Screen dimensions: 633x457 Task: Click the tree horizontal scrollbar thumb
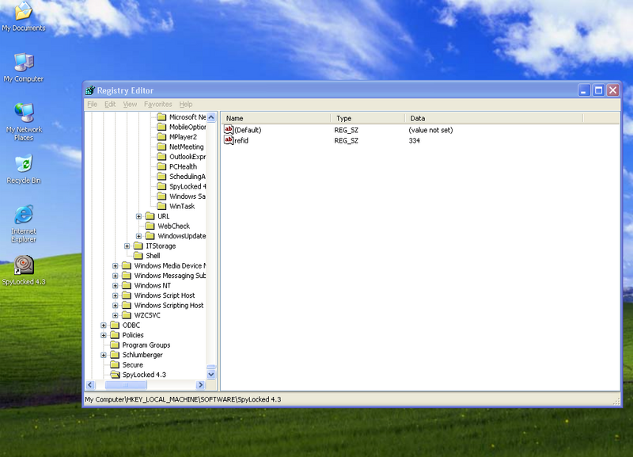(126, 385)
